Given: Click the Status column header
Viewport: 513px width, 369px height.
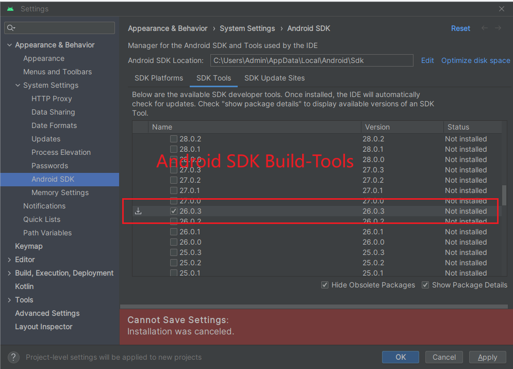Looking at the screenshot, I should click(x=472, y=127).
